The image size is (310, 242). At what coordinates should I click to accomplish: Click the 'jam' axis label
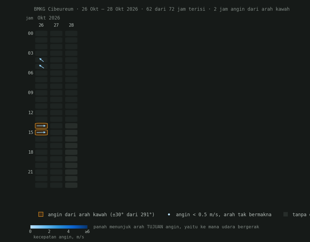29,18
